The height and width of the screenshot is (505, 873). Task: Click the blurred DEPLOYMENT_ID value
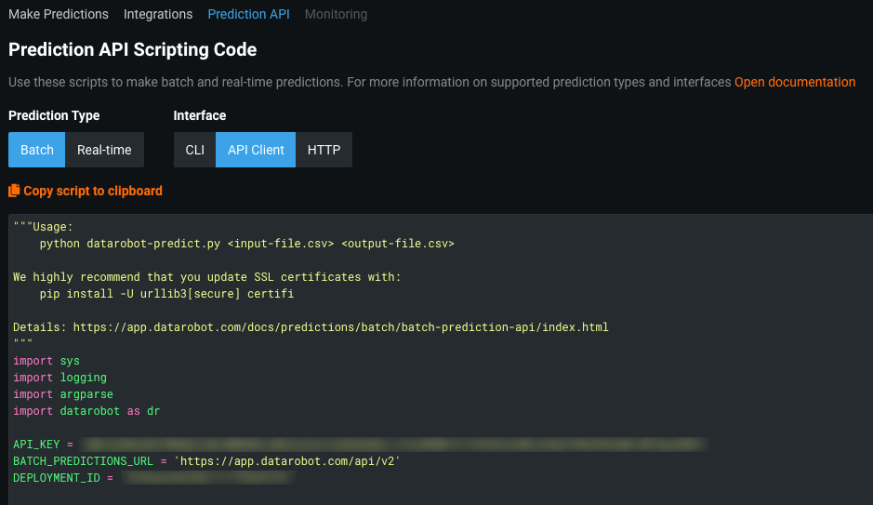(x=206, y=478)
